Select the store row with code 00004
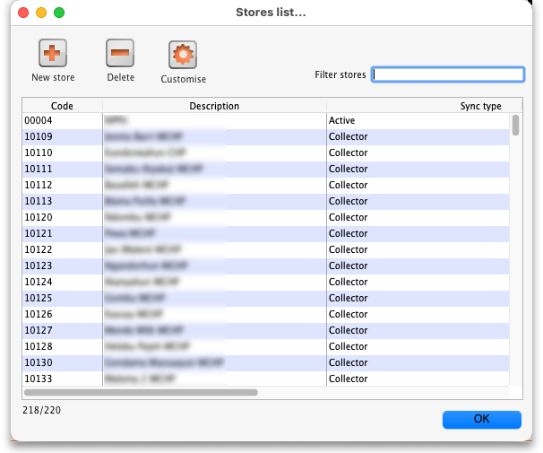 tap(61, 120)
